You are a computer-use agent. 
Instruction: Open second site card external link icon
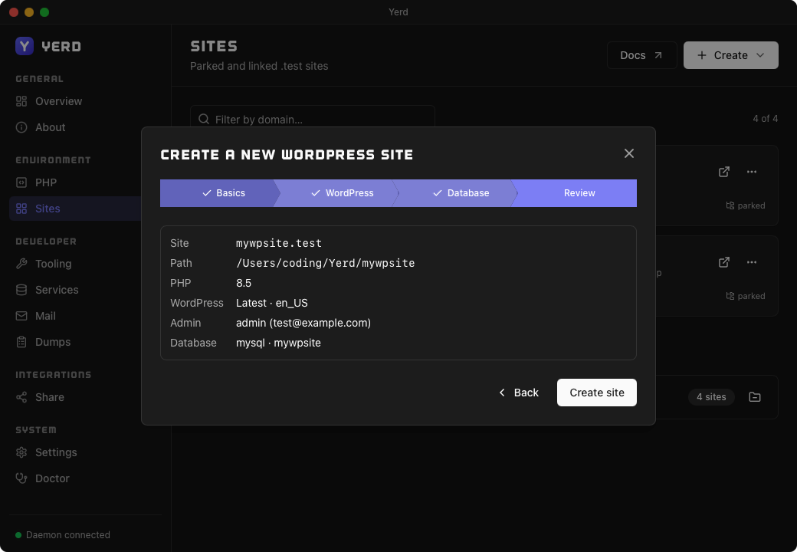pyautogui.click(x=724, y=262)
